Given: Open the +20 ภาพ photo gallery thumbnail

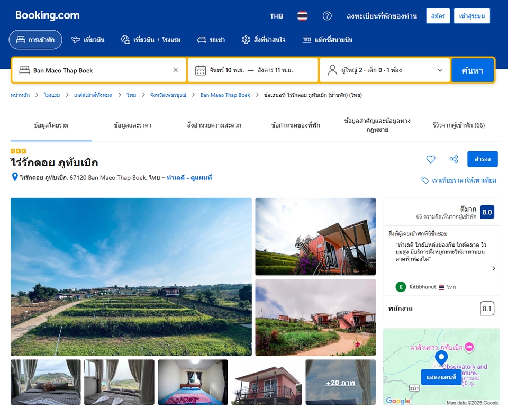Looking at the screenshot, I should point(340,383).
